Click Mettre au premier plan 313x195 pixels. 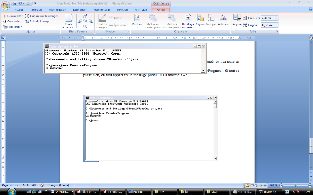coord(153,21)
